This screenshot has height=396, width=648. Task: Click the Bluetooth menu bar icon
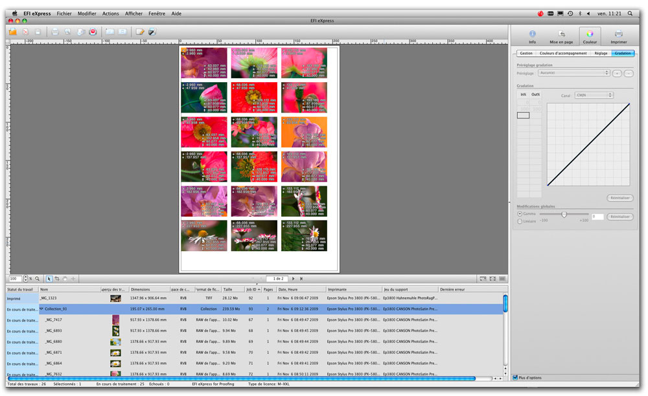580,14
